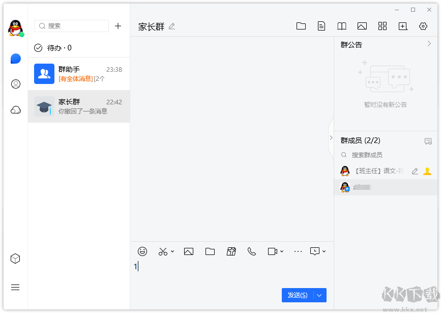The width and height of the screenshot is (441, 313).
Task: Click the contacts smiley icon in sidebar
Action: pos(15,84)
